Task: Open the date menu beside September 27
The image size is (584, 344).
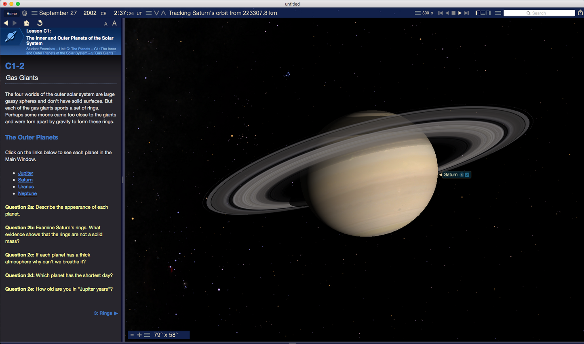Action: (34, 13)
